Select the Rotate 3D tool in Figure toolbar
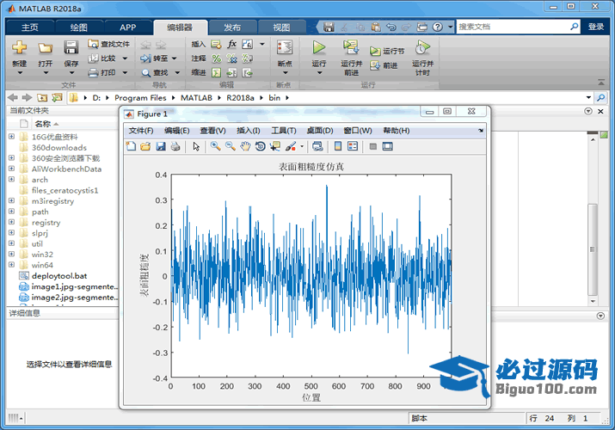This screenshot has width=615, height=430. coord(260,146)
